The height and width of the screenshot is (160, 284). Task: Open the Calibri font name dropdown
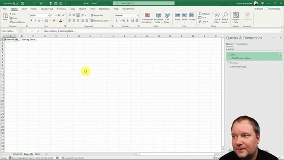point(48,16)
